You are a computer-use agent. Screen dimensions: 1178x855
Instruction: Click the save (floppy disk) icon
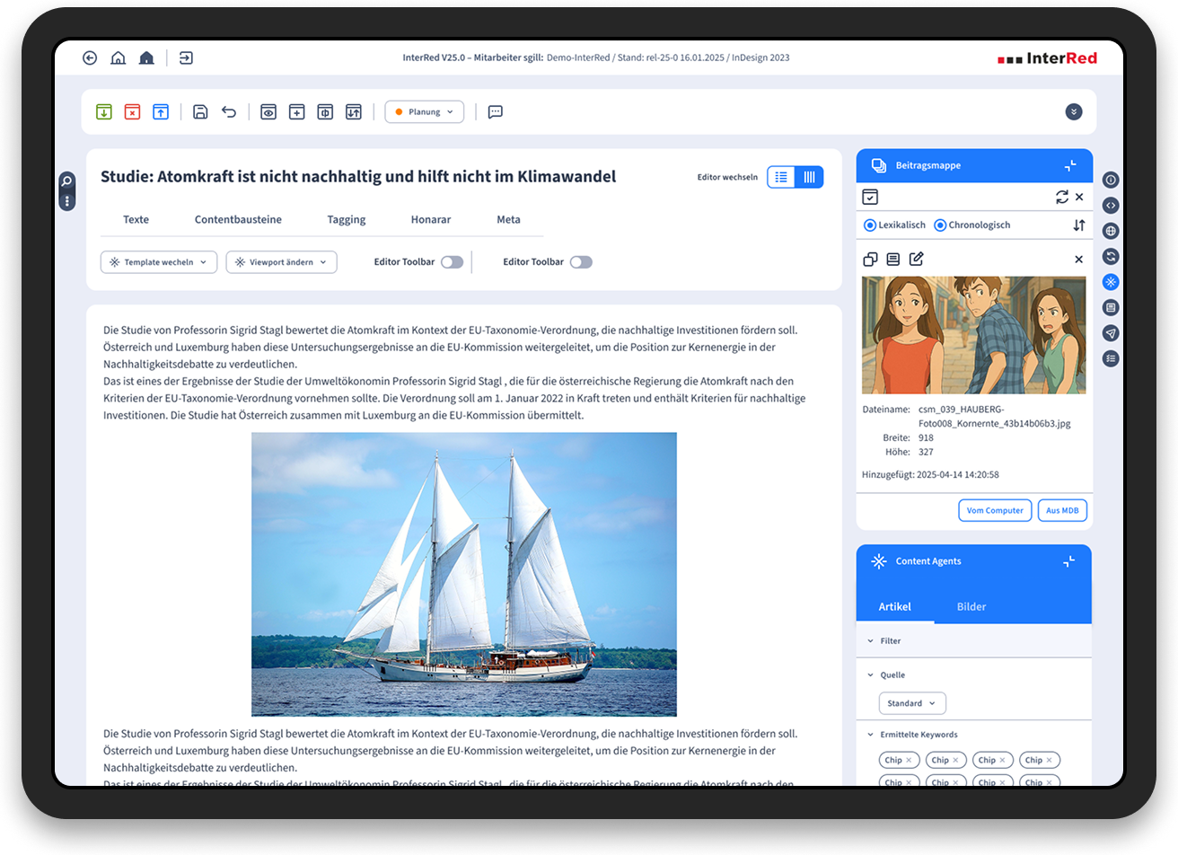200,112
